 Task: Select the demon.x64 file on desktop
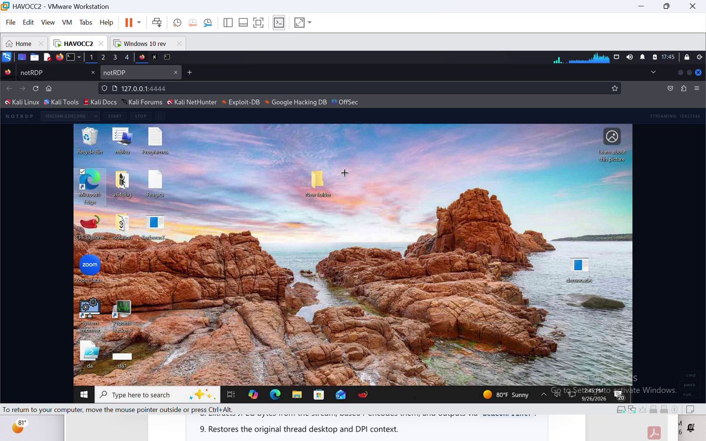(x=578, y=270)
